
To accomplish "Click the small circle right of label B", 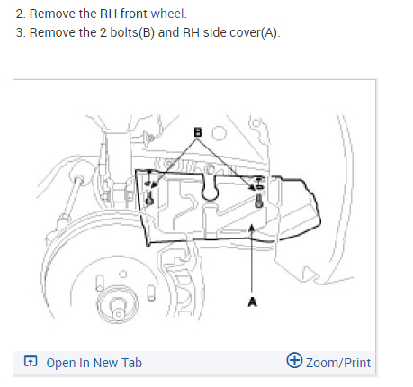I will coord(220,133).
